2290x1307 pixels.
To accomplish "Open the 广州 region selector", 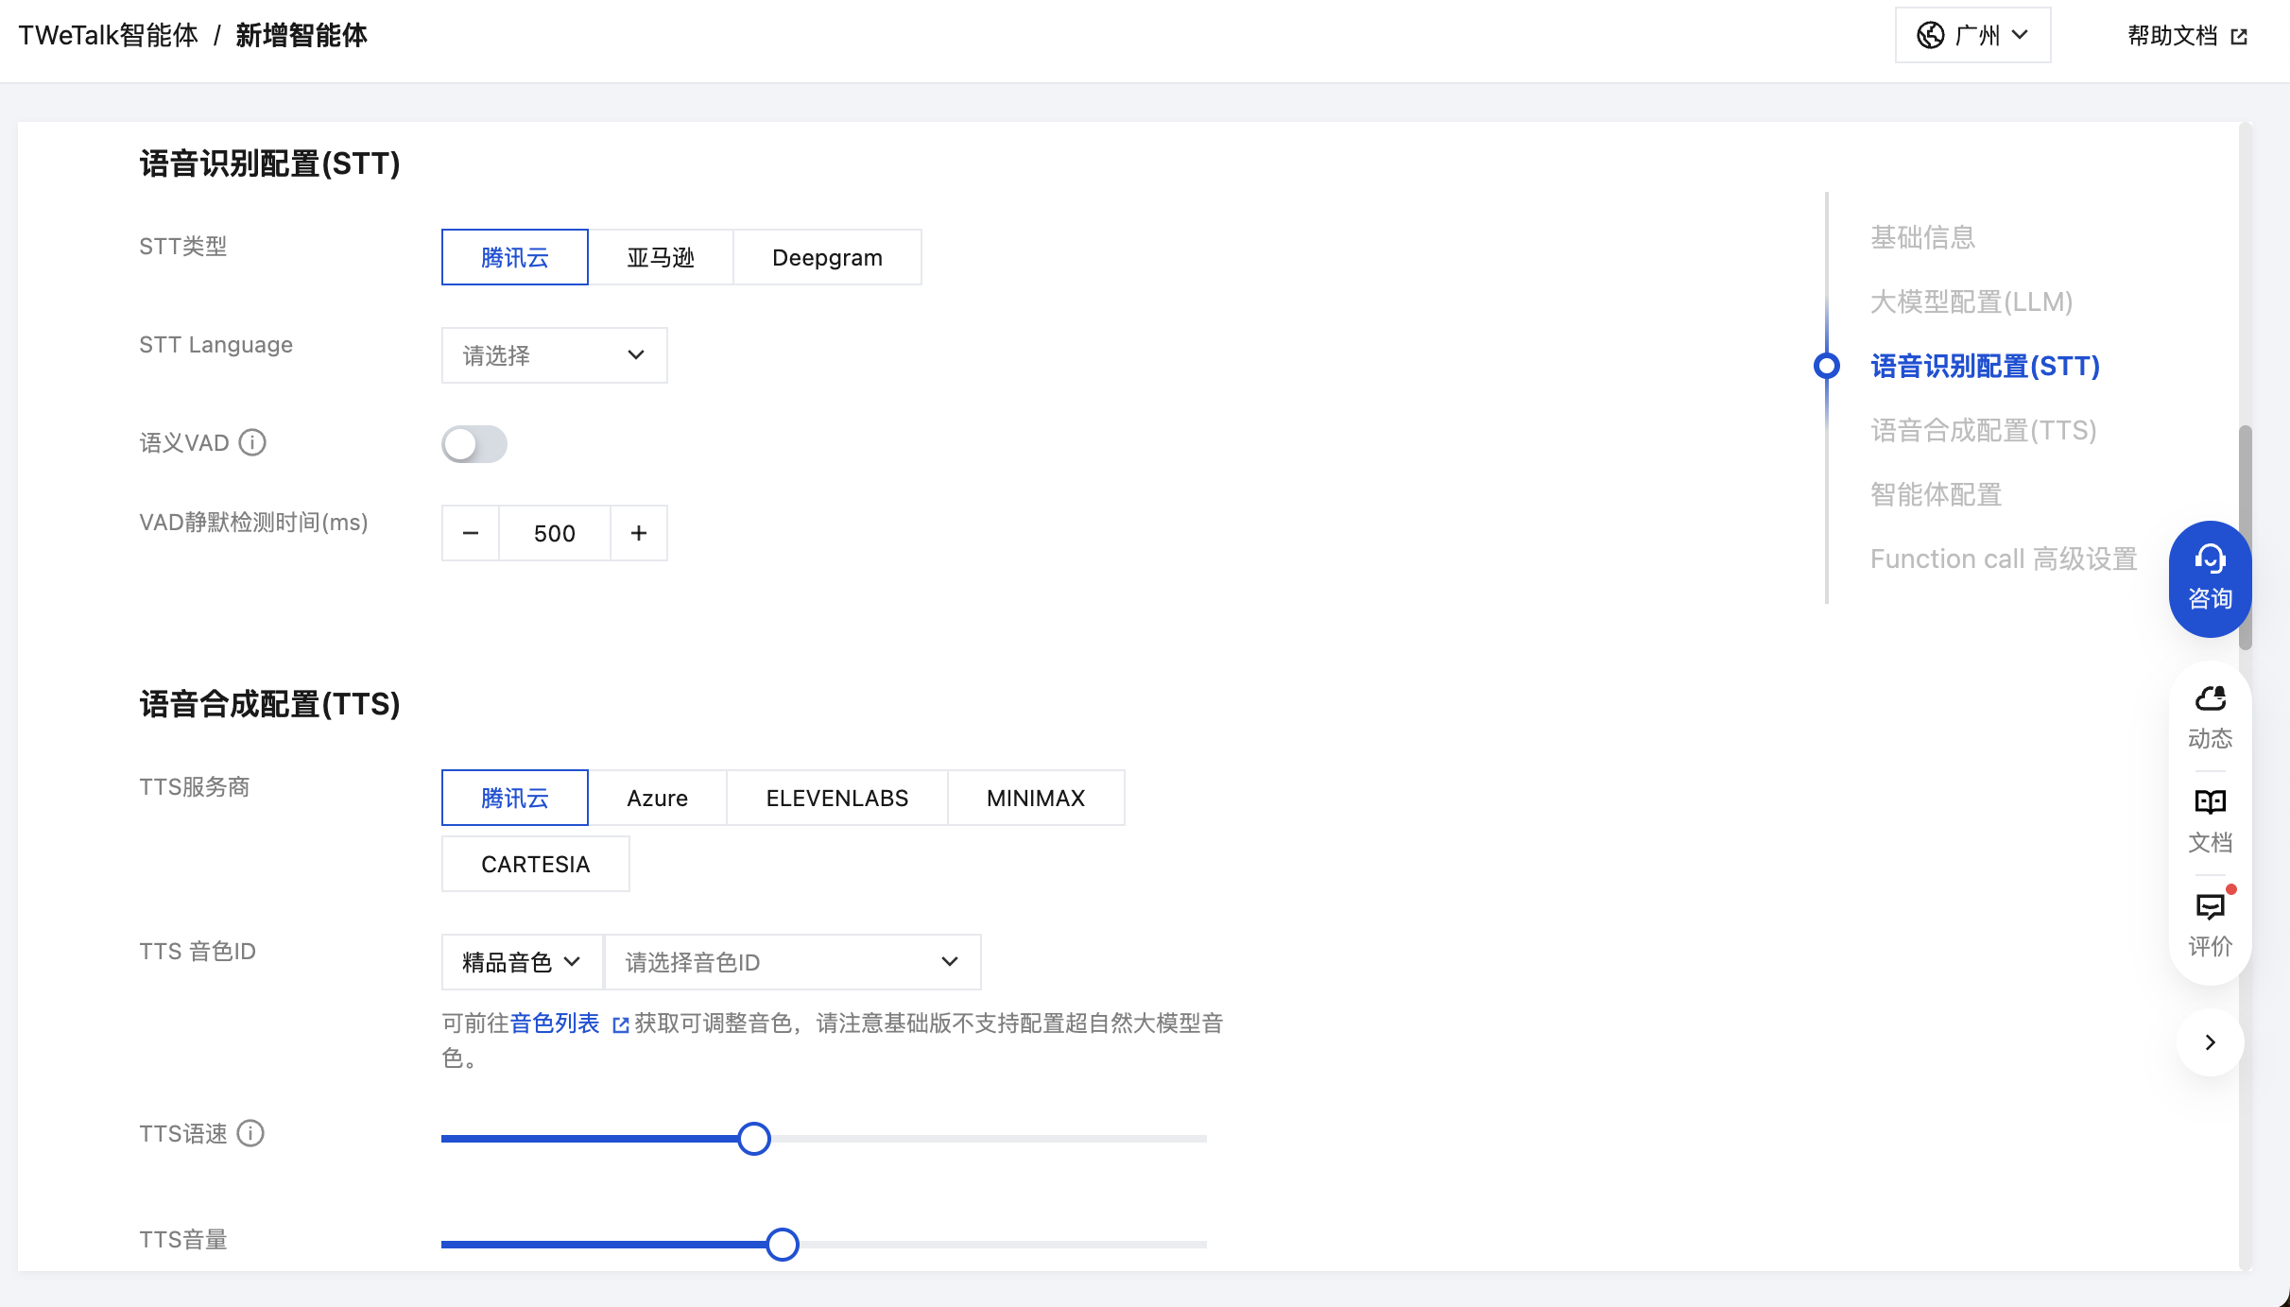I will coord(1972,35).
